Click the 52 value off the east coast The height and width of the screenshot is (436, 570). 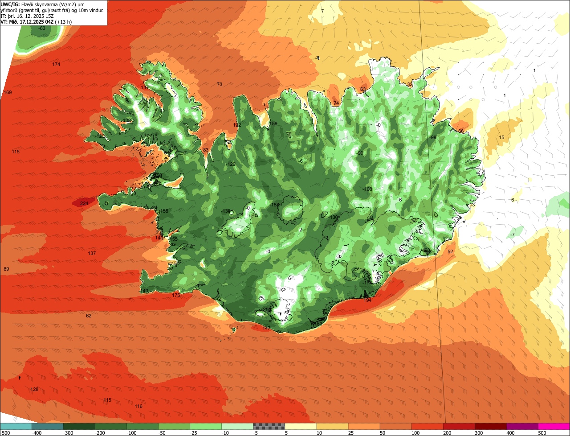(450, 251)
